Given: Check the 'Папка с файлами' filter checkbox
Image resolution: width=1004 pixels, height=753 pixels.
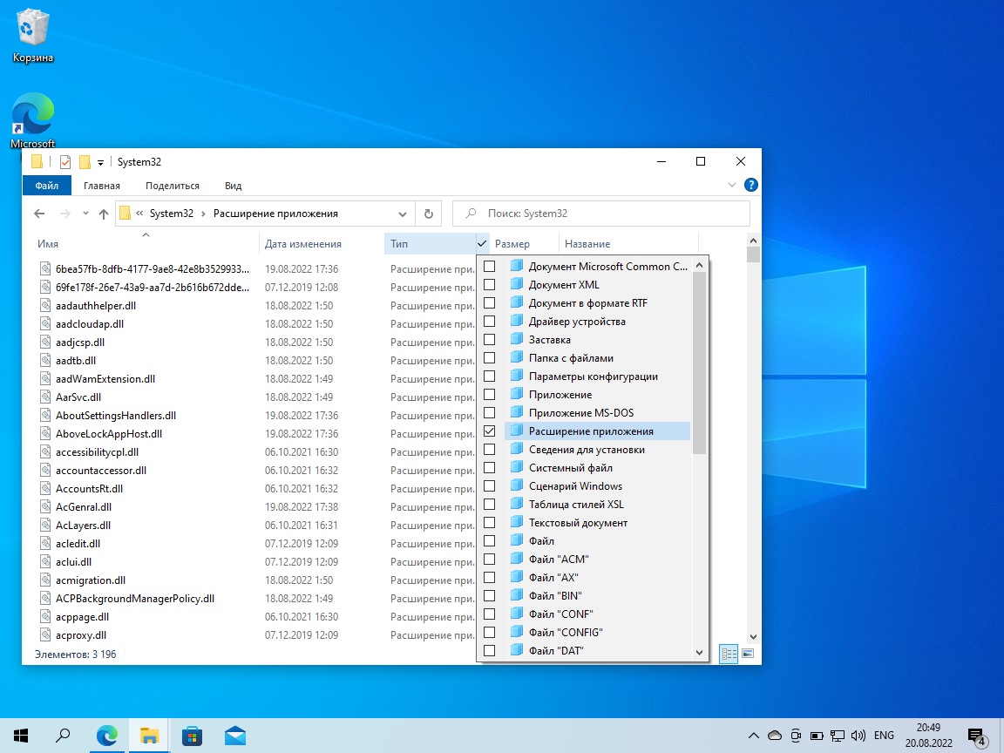Looking at the screenshot, I should tap(489, 357).
